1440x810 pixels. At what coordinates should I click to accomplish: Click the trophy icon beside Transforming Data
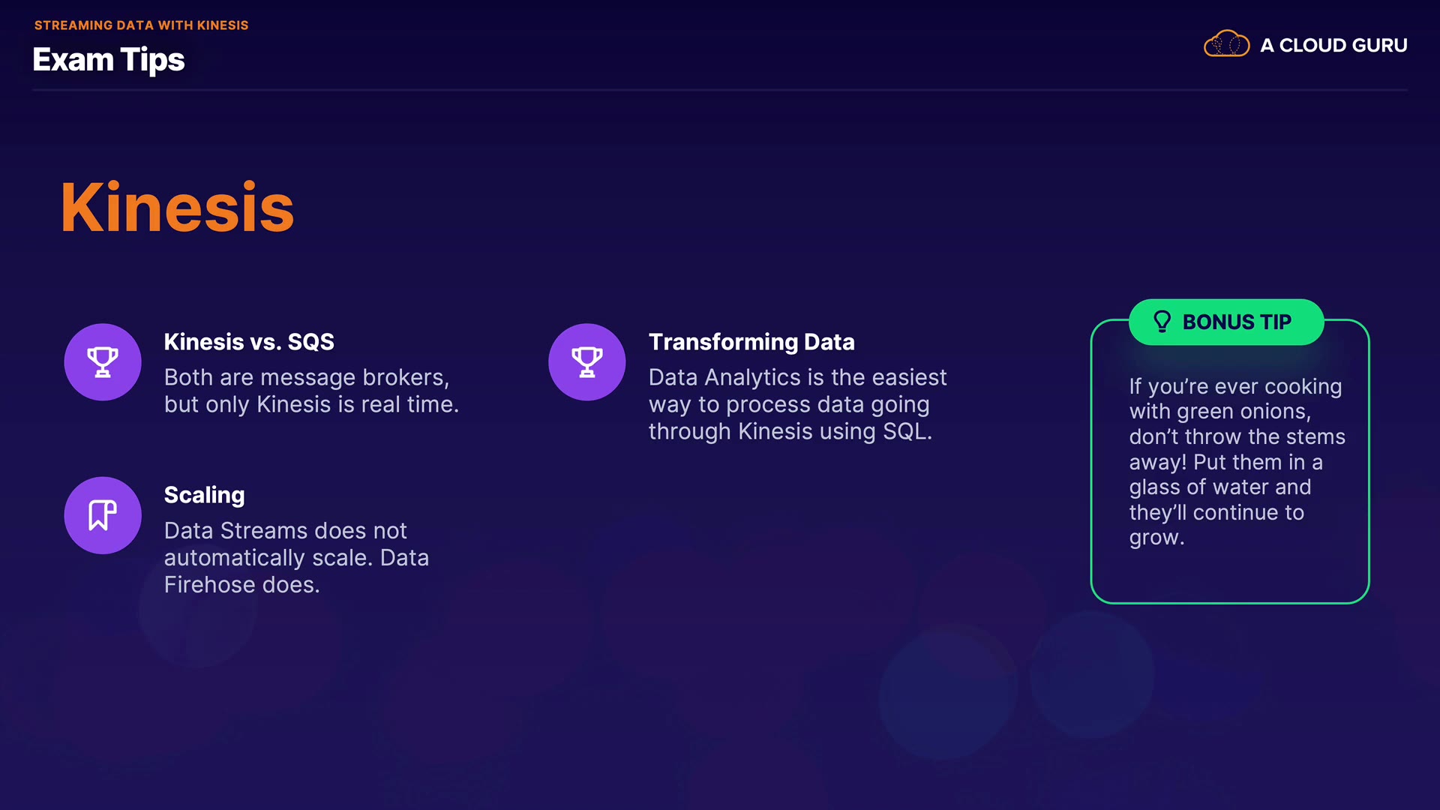(587, 362)
